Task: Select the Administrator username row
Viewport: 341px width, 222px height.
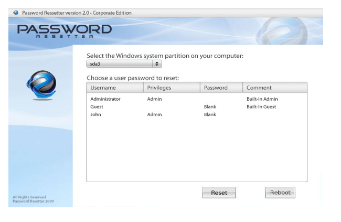Action: (x=197, y=99)
